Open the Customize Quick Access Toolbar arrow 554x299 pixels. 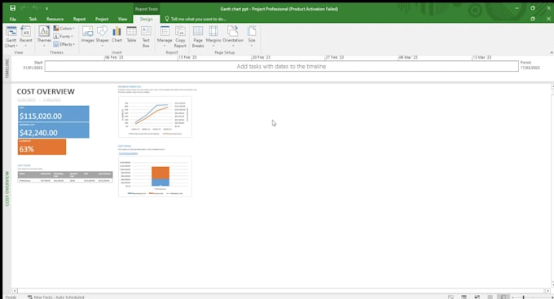pos(46,8)
